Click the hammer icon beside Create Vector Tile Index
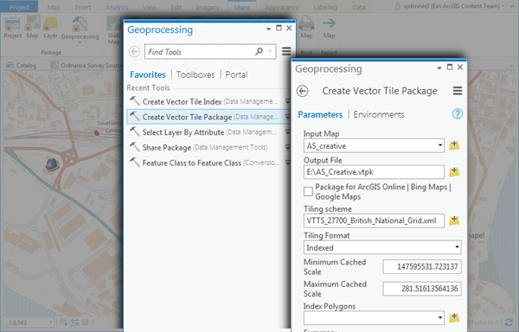 pos(134,100)
